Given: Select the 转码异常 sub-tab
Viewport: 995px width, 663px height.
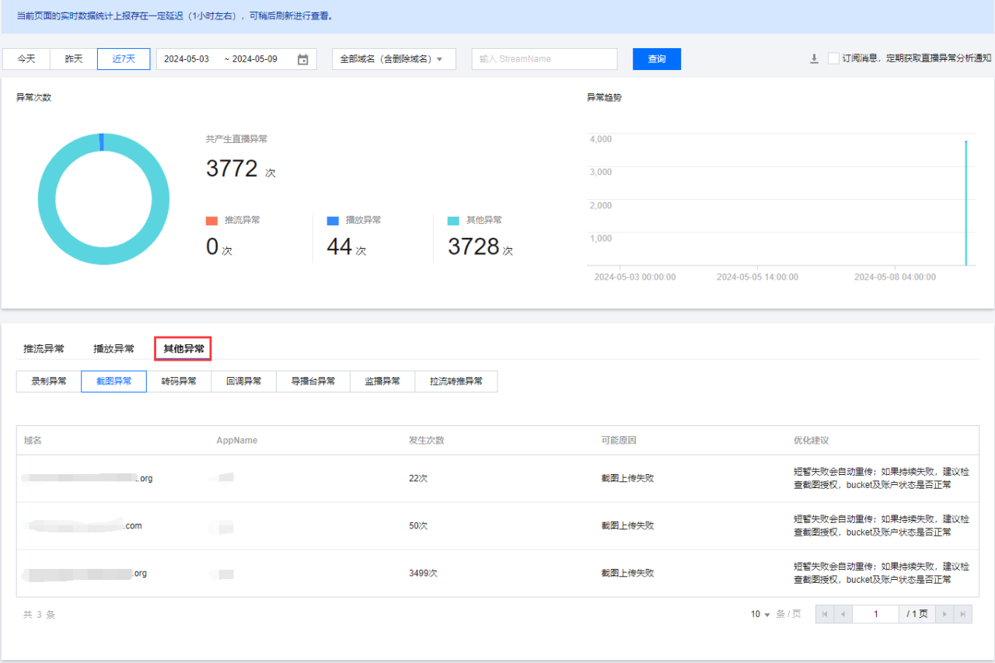Looking at the screenshot, I should pyautogui.click(x=179, y=381).
